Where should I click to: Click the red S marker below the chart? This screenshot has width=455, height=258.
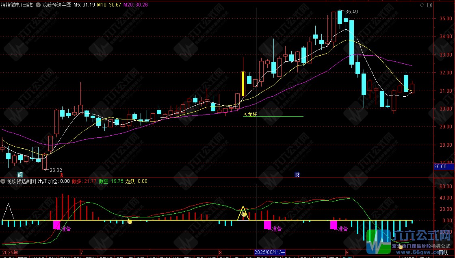point(61,175)
